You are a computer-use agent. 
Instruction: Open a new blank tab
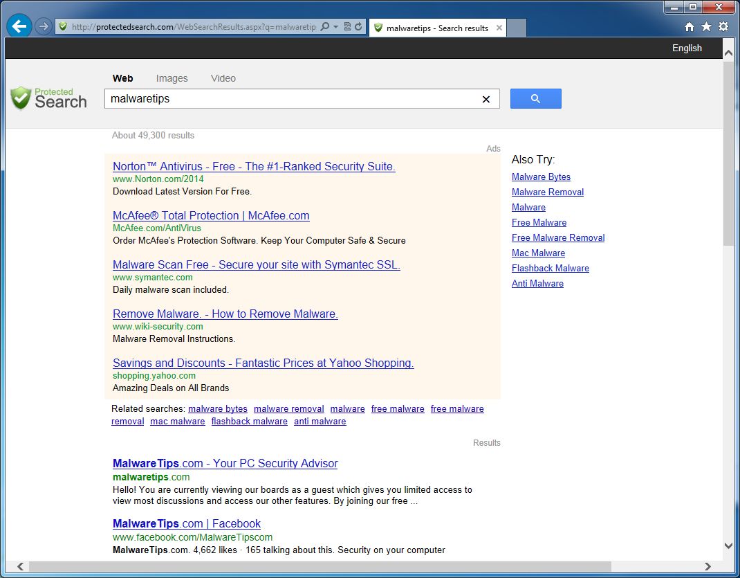[x=517, y=28]
